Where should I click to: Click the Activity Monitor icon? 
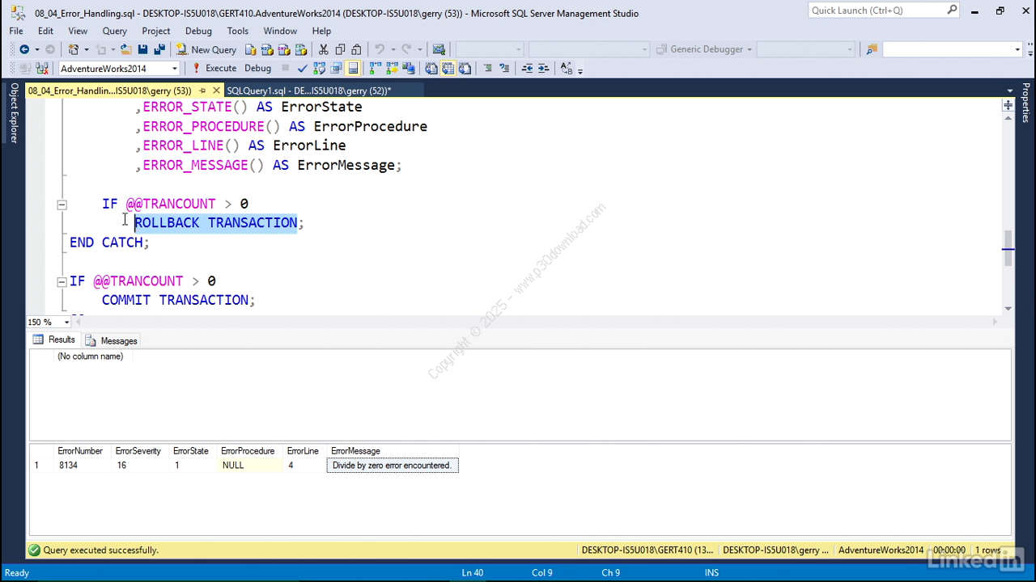pos(439,49)
